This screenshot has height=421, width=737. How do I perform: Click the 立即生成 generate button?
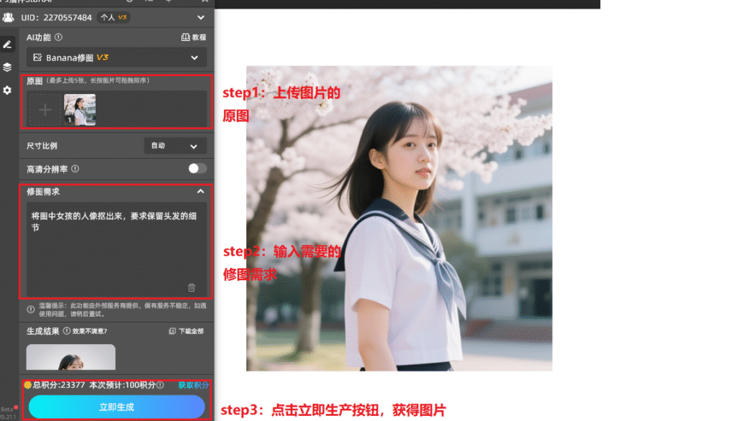click(x=117, y=407)
